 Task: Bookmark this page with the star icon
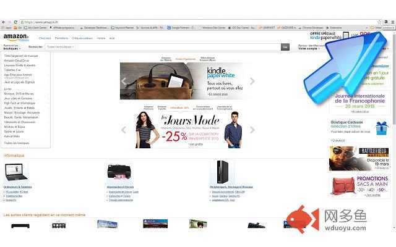pyautogui.click(x=379, y=22)
